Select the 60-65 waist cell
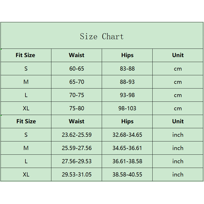 77,69
